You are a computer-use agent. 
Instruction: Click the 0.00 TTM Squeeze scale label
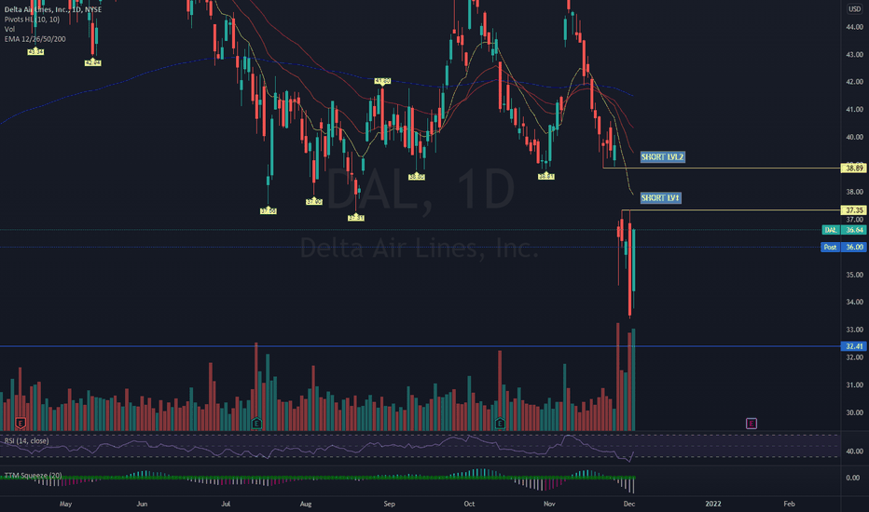(x=853, y=478)
